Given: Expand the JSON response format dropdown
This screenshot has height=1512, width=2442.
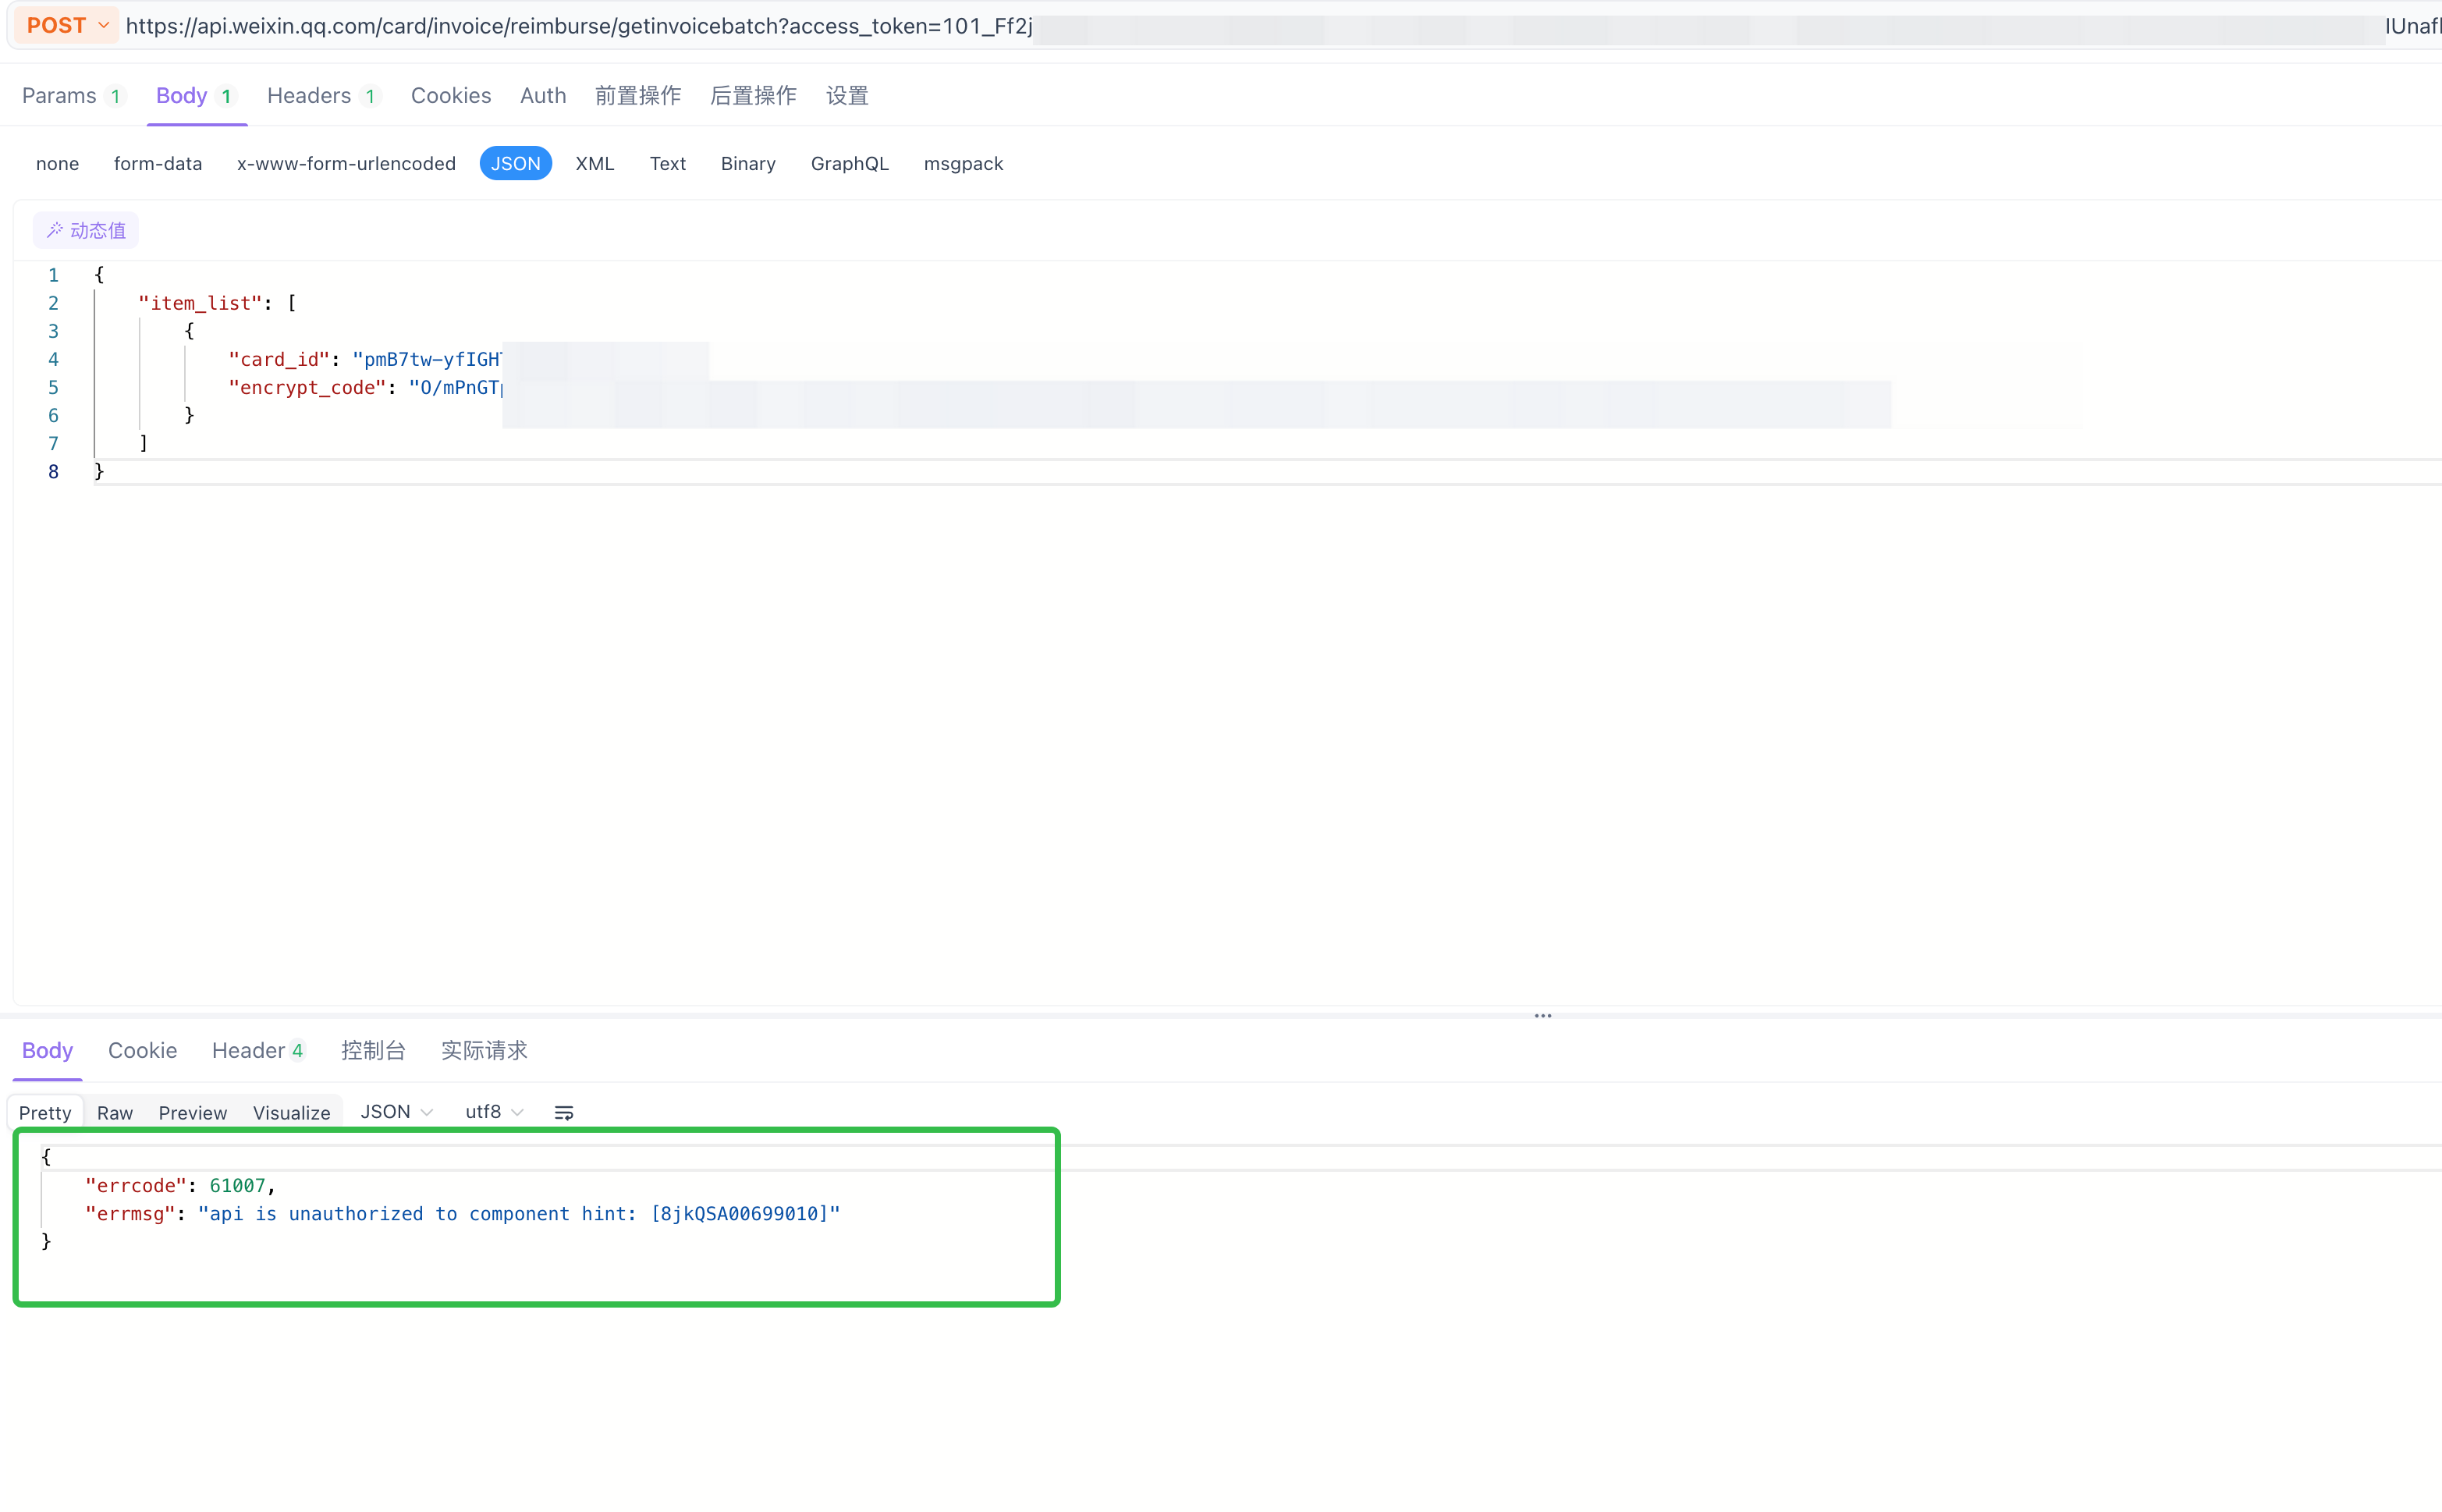Looking at the screenshot, I should pos(396,1112).
